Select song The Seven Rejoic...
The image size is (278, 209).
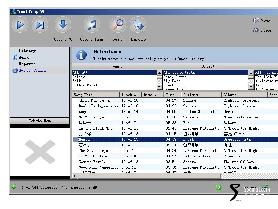click(98, 150)
